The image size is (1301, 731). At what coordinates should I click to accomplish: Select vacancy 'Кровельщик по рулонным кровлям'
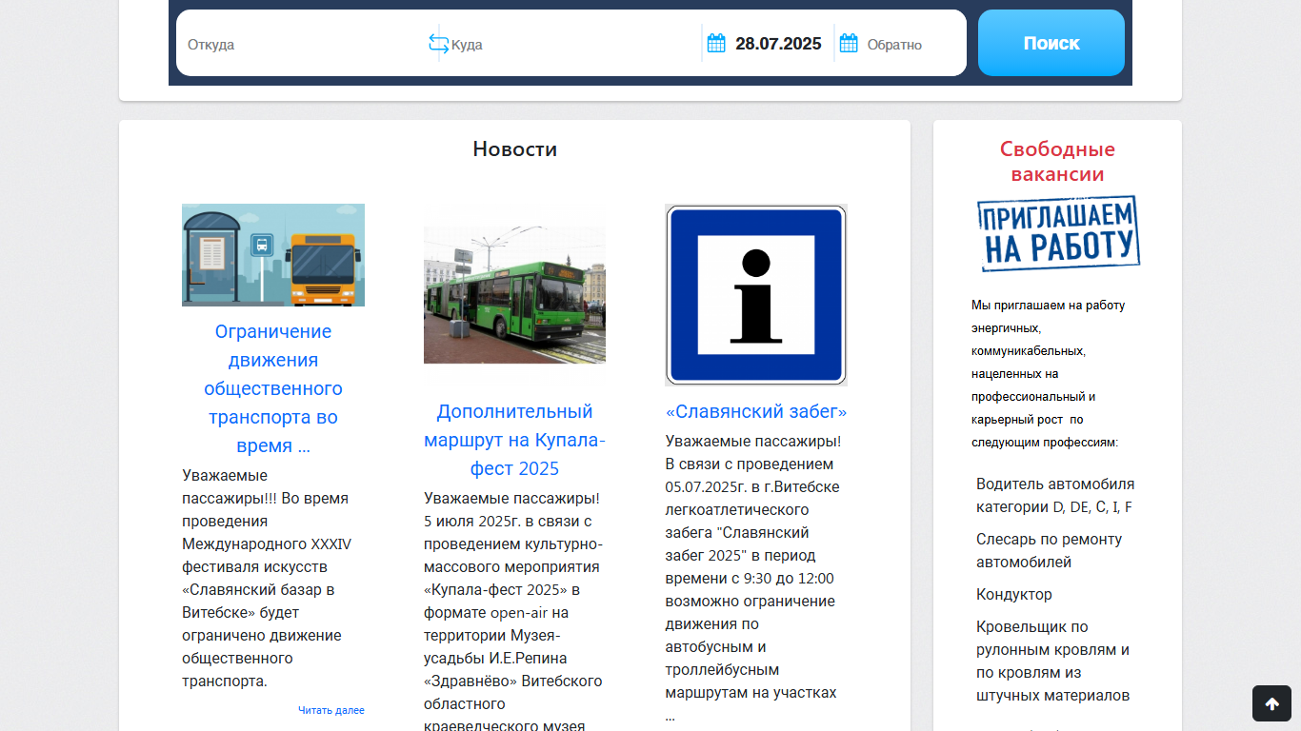tap(1053, 661)
